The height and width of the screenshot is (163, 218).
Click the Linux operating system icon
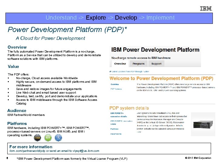click(38, 138)
